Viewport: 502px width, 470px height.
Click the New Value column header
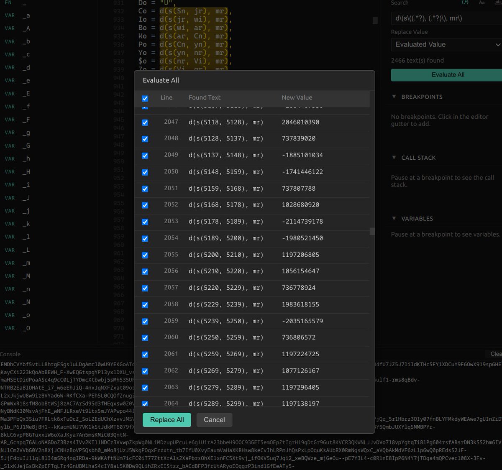point(297,97)
